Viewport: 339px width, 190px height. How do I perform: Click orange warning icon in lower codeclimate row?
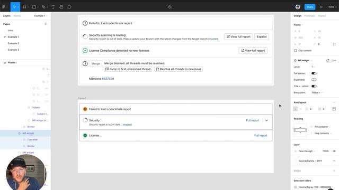coord(85,109)
